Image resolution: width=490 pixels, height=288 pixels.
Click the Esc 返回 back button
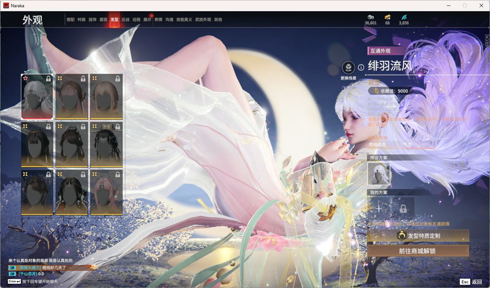(471, 282)
